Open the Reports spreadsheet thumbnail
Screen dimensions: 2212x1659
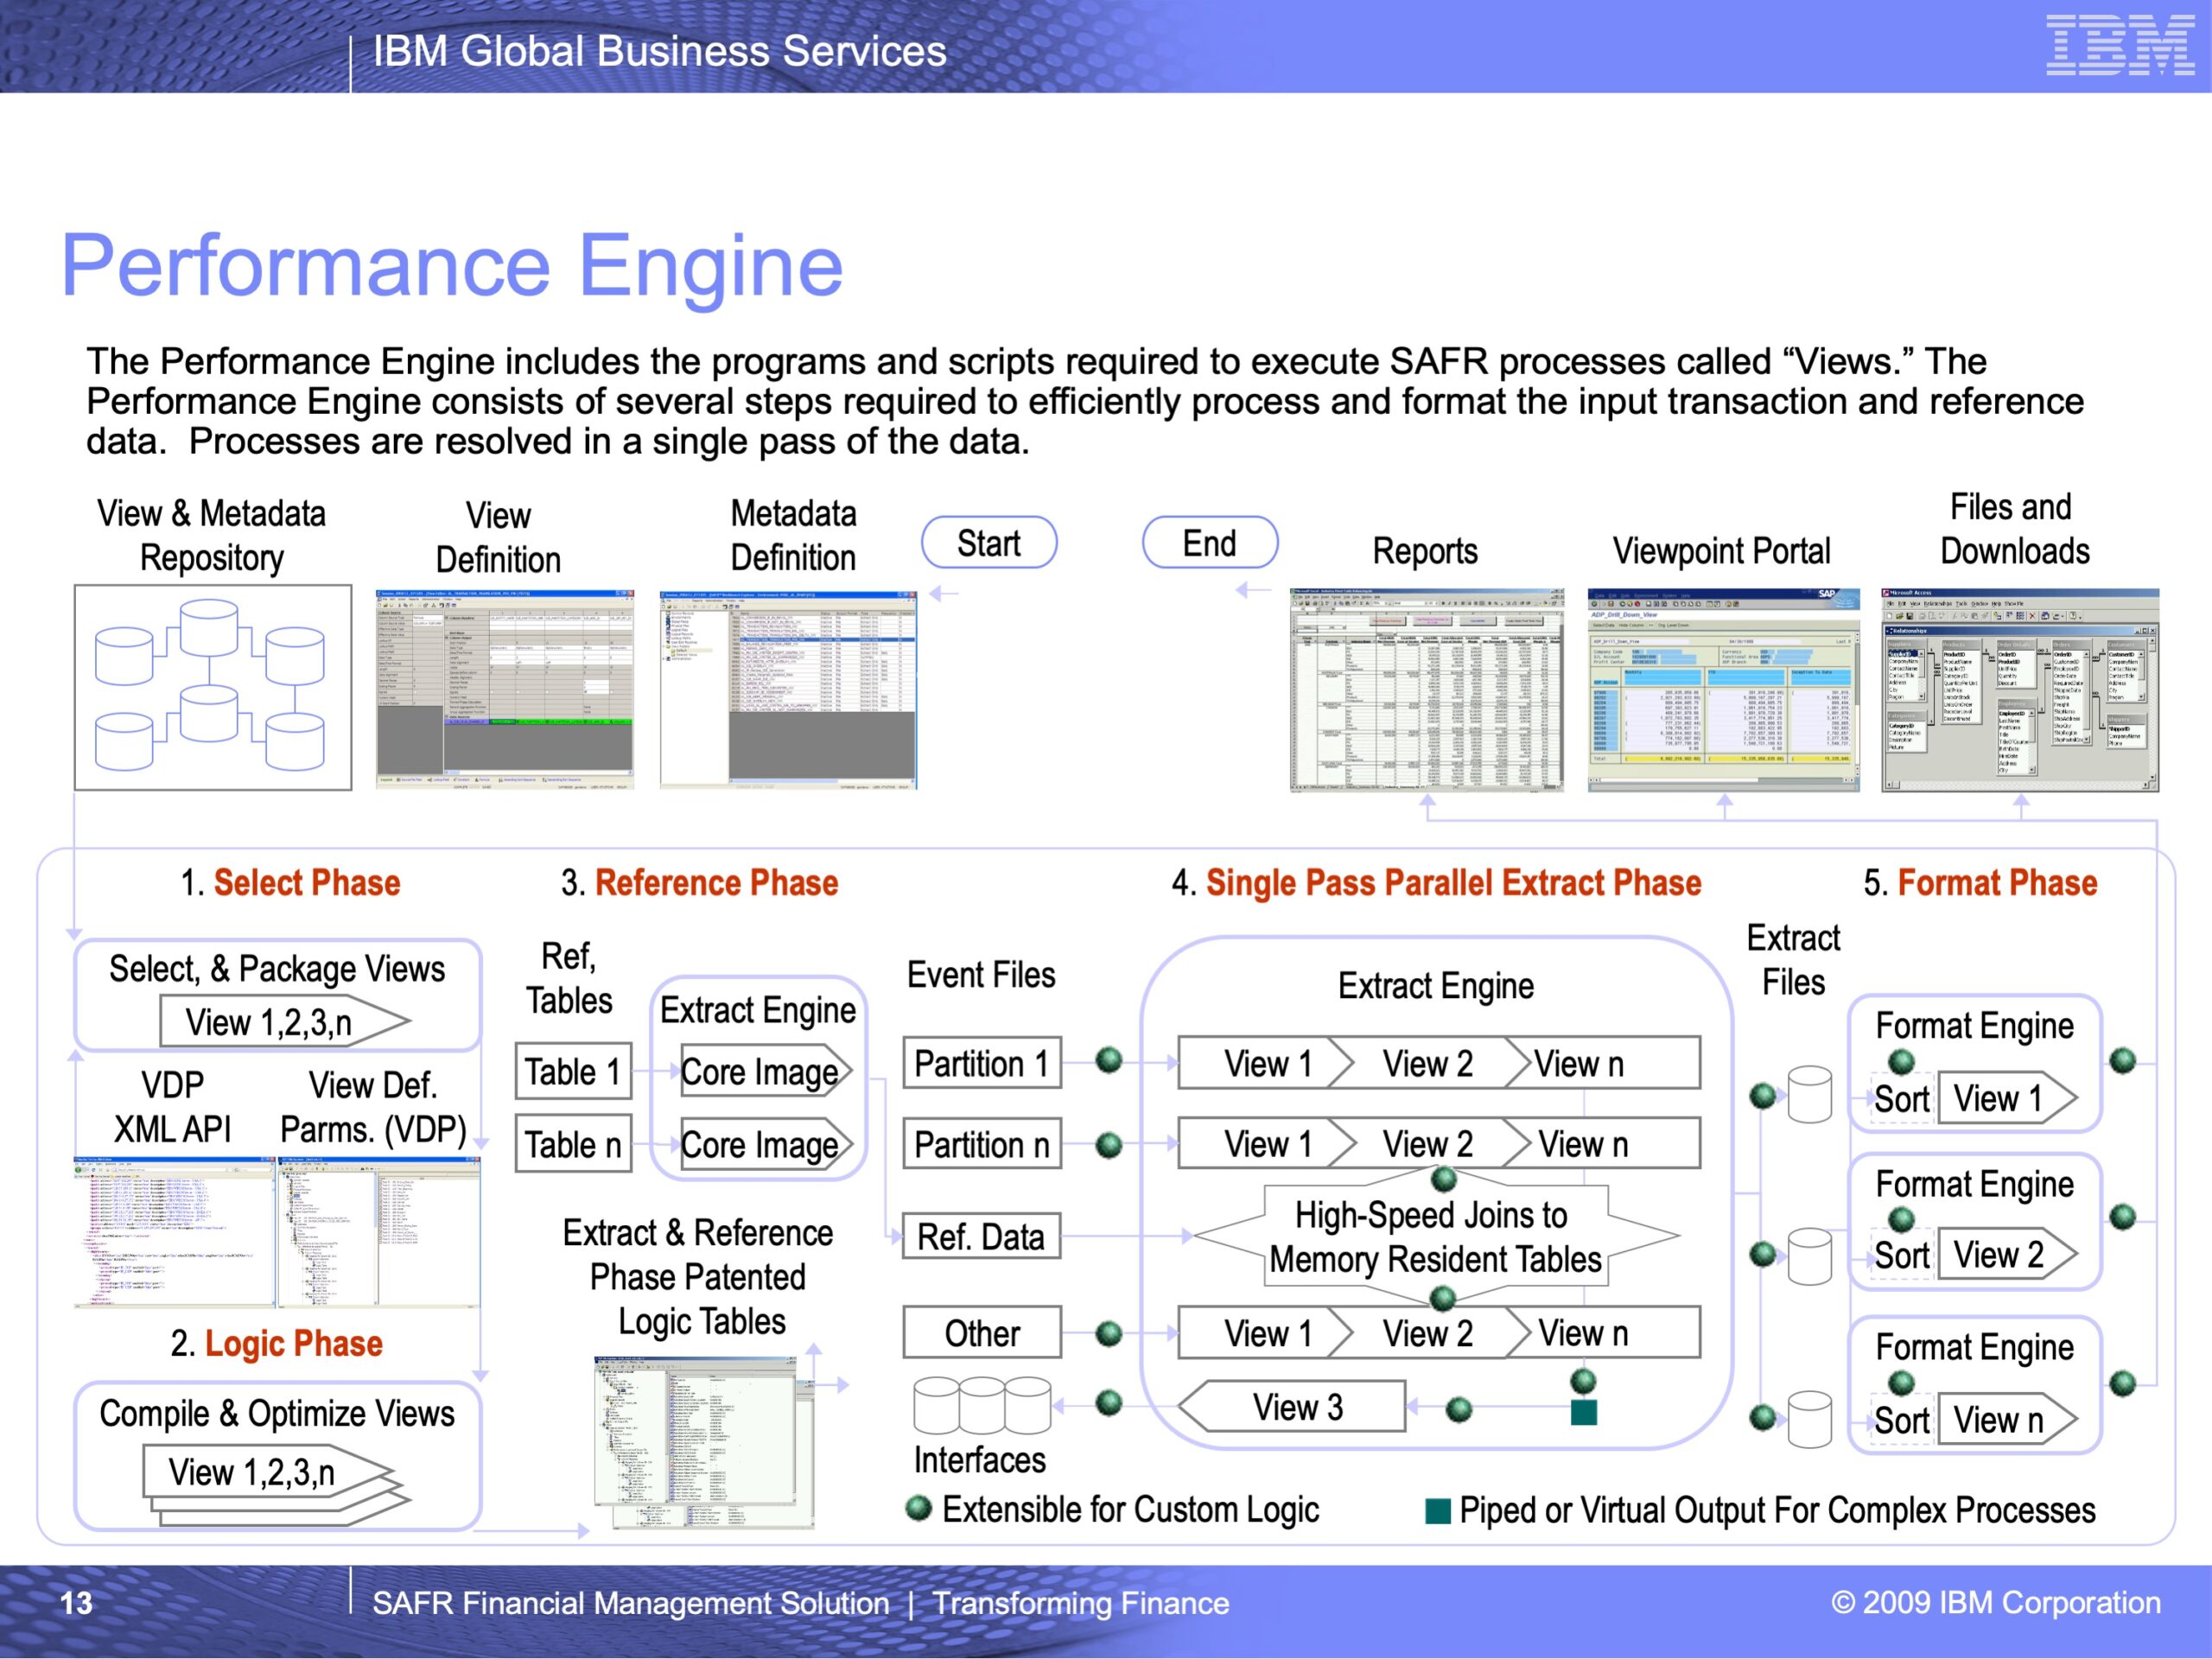point(1427,690)
